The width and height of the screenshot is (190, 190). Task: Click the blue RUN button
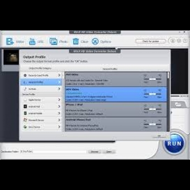pyautogui.click(x=174, y=144)
